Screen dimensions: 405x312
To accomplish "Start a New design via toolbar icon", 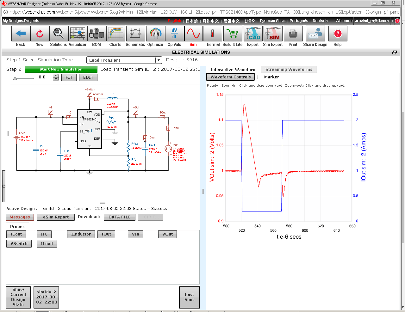I will pyautogui.click(x=40, y=34).
